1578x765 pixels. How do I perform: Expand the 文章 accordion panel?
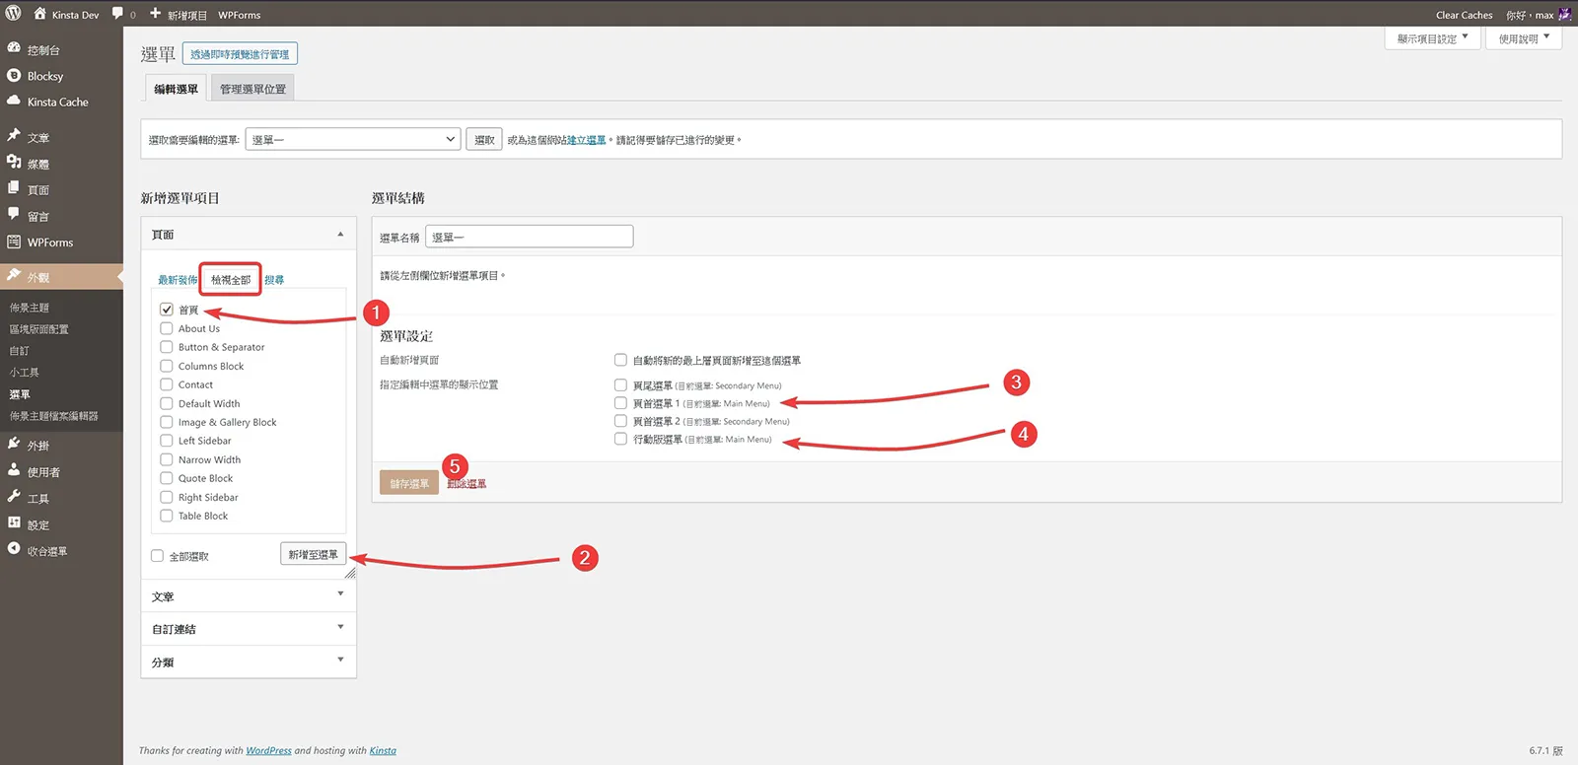coord(249,595)
